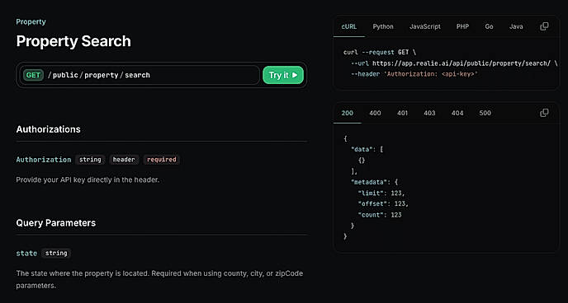
Task: Click the Authorization parameter name
Action: [x=44, y=160]
